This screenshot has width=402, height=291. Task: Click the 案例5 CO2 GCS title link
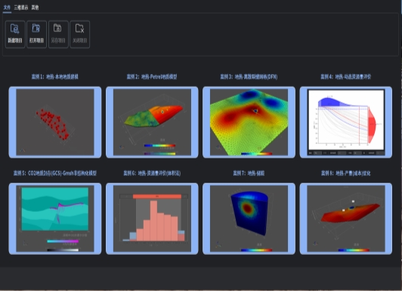click(55, 173)
